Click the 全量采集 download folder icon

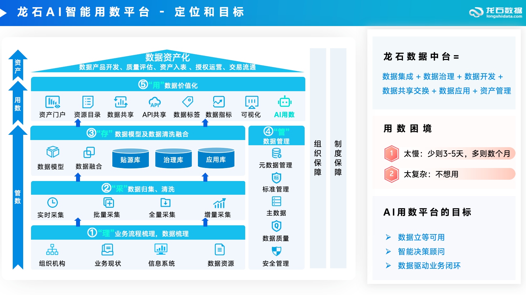point(165,203)
